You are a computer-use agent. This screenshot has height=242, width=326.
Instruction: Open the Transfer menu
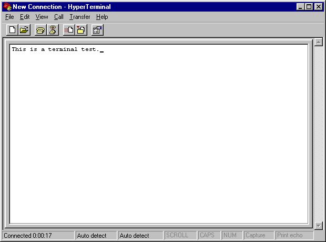[x=79, y=17]
